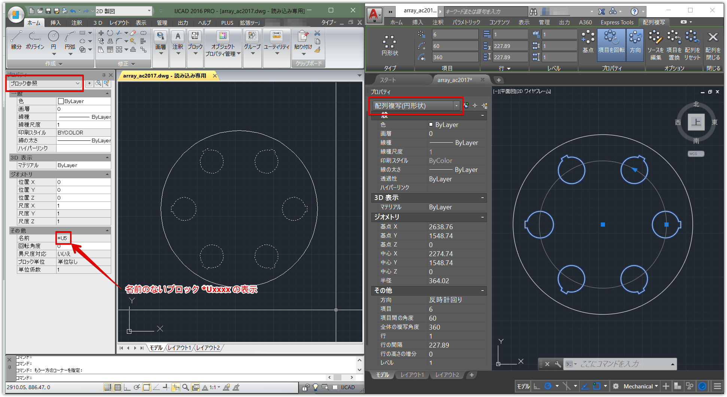Collapse the ジオメトリ section in AutoCAD properties
Viewport: 727px width, 397px height.
pyautogui.click(x=482, y=217)
